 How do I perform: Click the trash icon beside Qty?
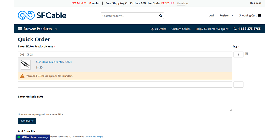click(x=246, y=54)
